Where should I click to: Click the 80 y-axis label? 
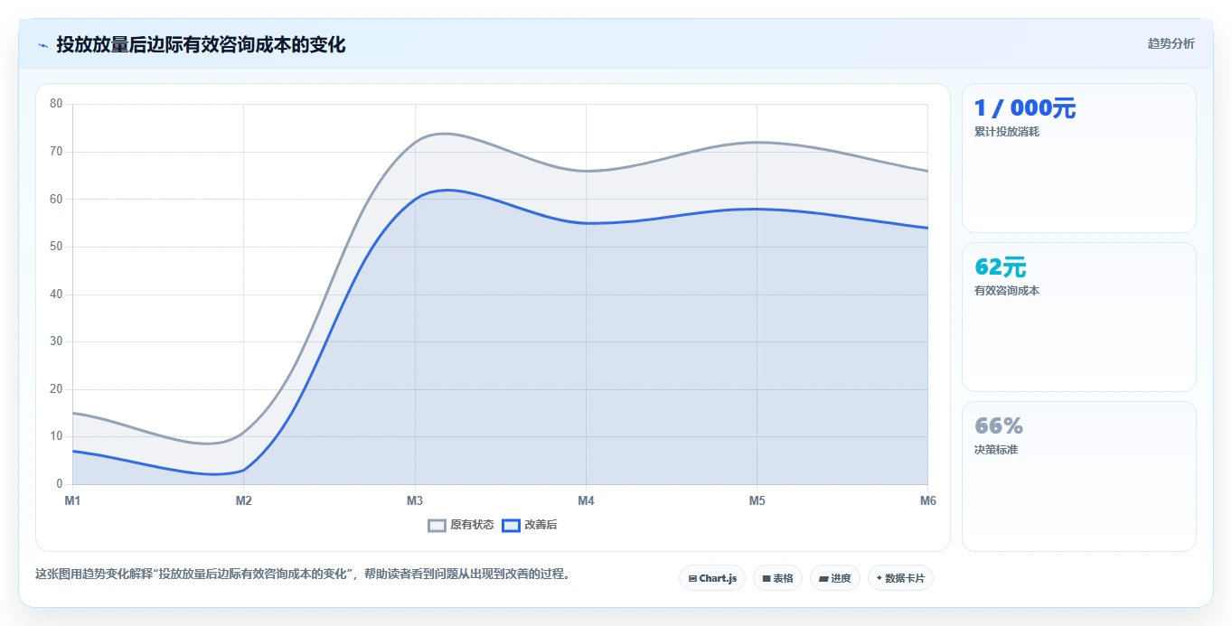click(x=56, y=104)
